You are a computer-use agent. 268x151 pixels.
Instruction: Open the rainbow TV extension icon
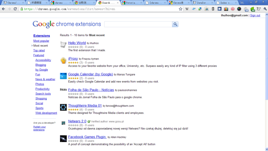click(226, 9)
